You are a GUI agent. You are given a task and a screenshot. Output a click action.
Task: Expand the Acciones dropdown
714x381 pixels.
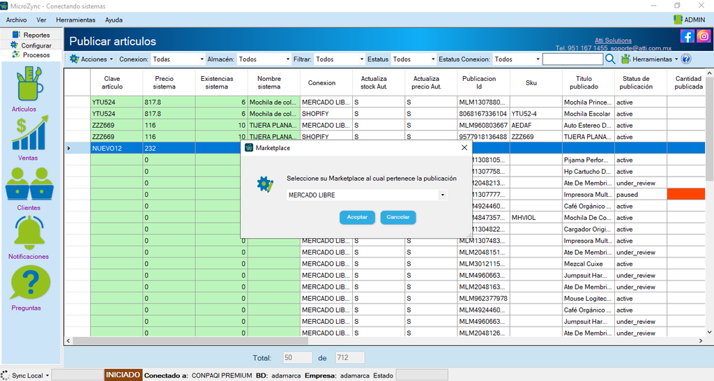111,59
